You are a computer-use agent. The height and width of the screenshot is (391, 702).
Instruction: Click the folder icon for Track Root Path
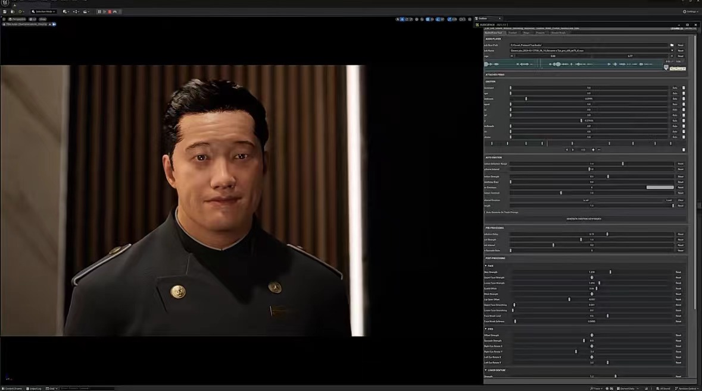pyautogui.click(x=672, y=45)
